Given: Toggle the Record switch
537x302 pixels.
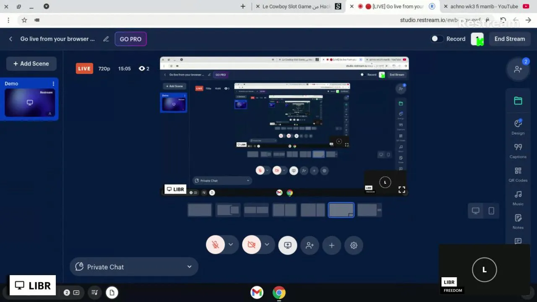Looking at the screenshot, I should coord(437,39).
